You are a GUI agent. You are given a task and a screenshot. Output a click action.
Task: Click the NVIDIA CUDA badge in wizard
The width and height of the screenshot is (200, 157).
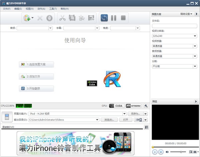coord(92,83)
